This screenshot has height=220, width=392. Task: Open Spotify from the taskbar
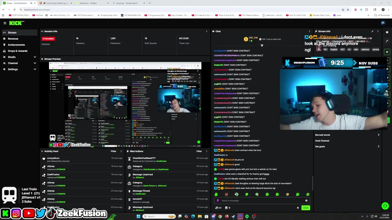point(247,216)
